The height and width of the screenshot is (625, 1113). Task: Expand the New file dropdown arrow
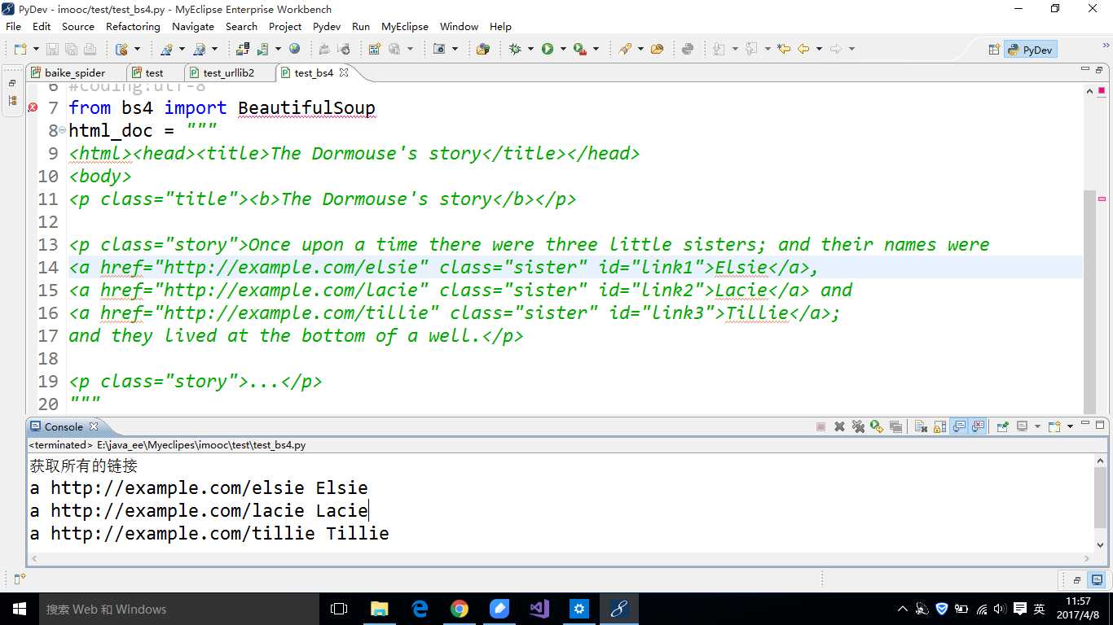click(34, 50)
